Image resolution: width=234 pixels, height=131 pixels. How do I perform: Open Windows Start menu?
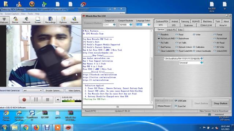click(x=4, y=128)
